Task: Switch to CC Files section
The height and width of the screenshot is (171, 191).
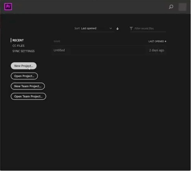Action: coord(18,46)
